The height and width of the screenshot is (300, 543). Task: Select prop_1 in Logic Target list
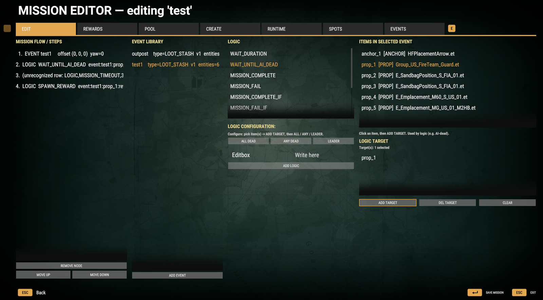(447, 158)
